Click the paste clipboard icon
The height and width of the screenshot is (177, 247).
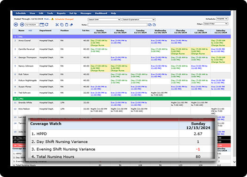click(67, 25)
